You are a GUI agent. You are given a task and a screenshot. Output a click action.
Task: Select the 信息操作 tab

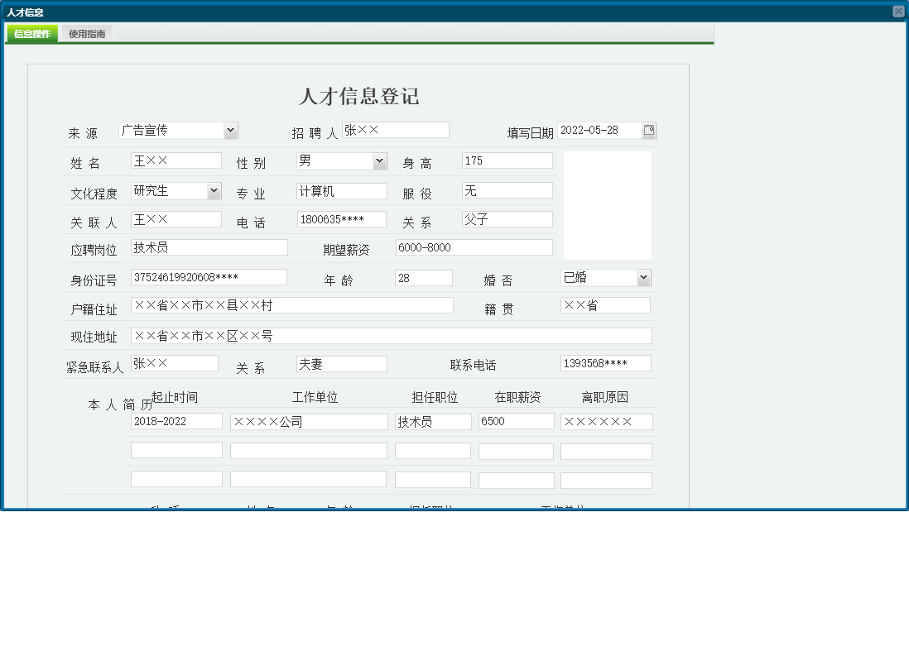[31, 33]
